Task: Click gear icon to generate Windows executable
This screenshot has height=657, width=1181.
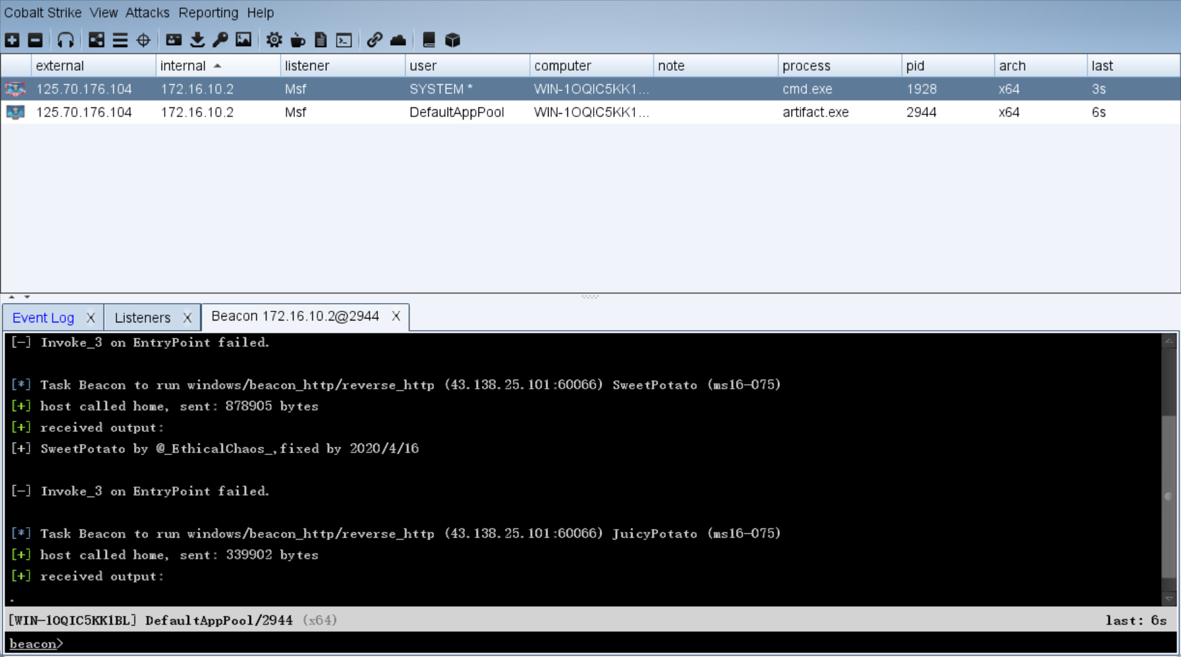Action: (274, 40)
